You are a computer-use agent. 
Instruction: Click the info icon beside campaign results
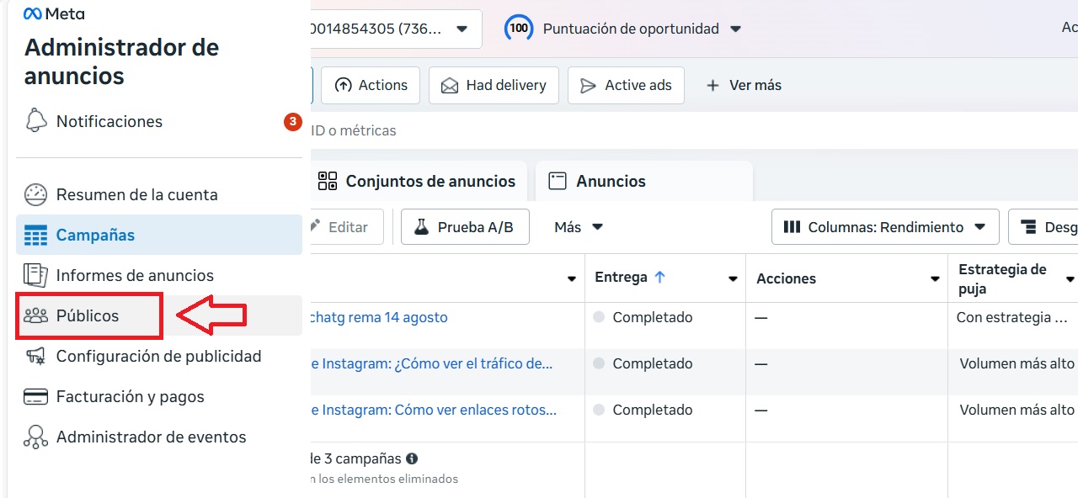412,458
